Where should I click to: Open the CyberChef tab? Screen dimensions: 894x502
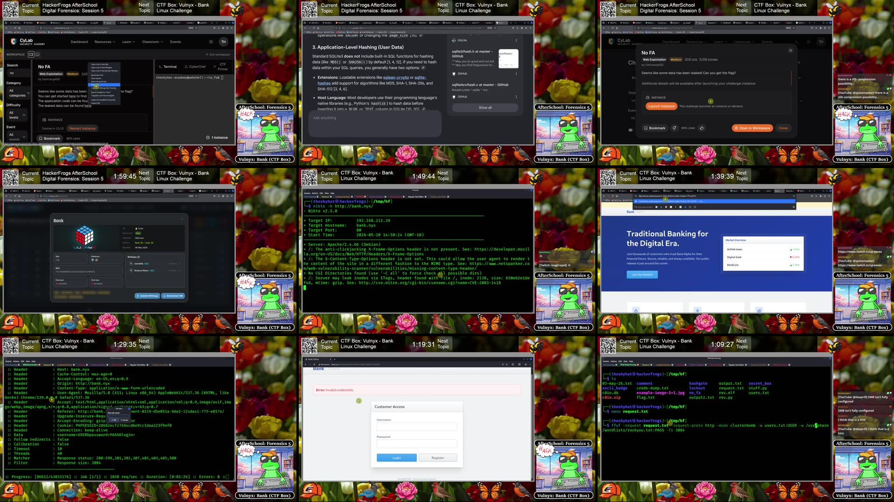coord(195,67)
